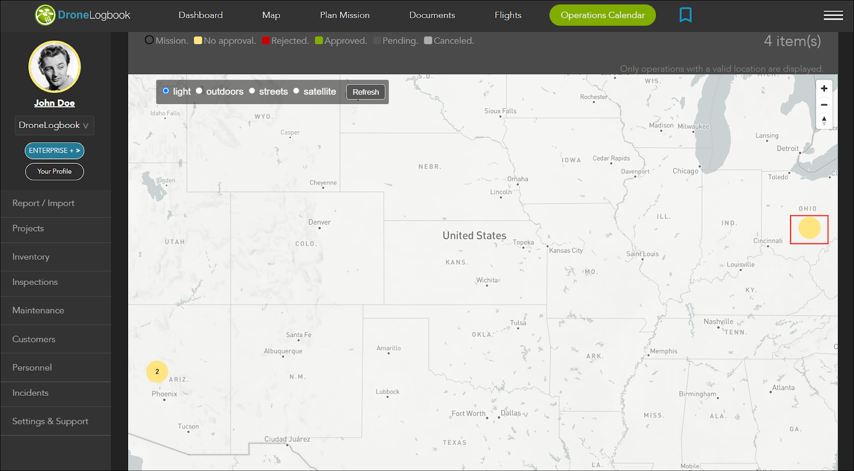This screenshot has width=854, height=471.
Task: Zoom in the map with plus
Action: point(824,89)
